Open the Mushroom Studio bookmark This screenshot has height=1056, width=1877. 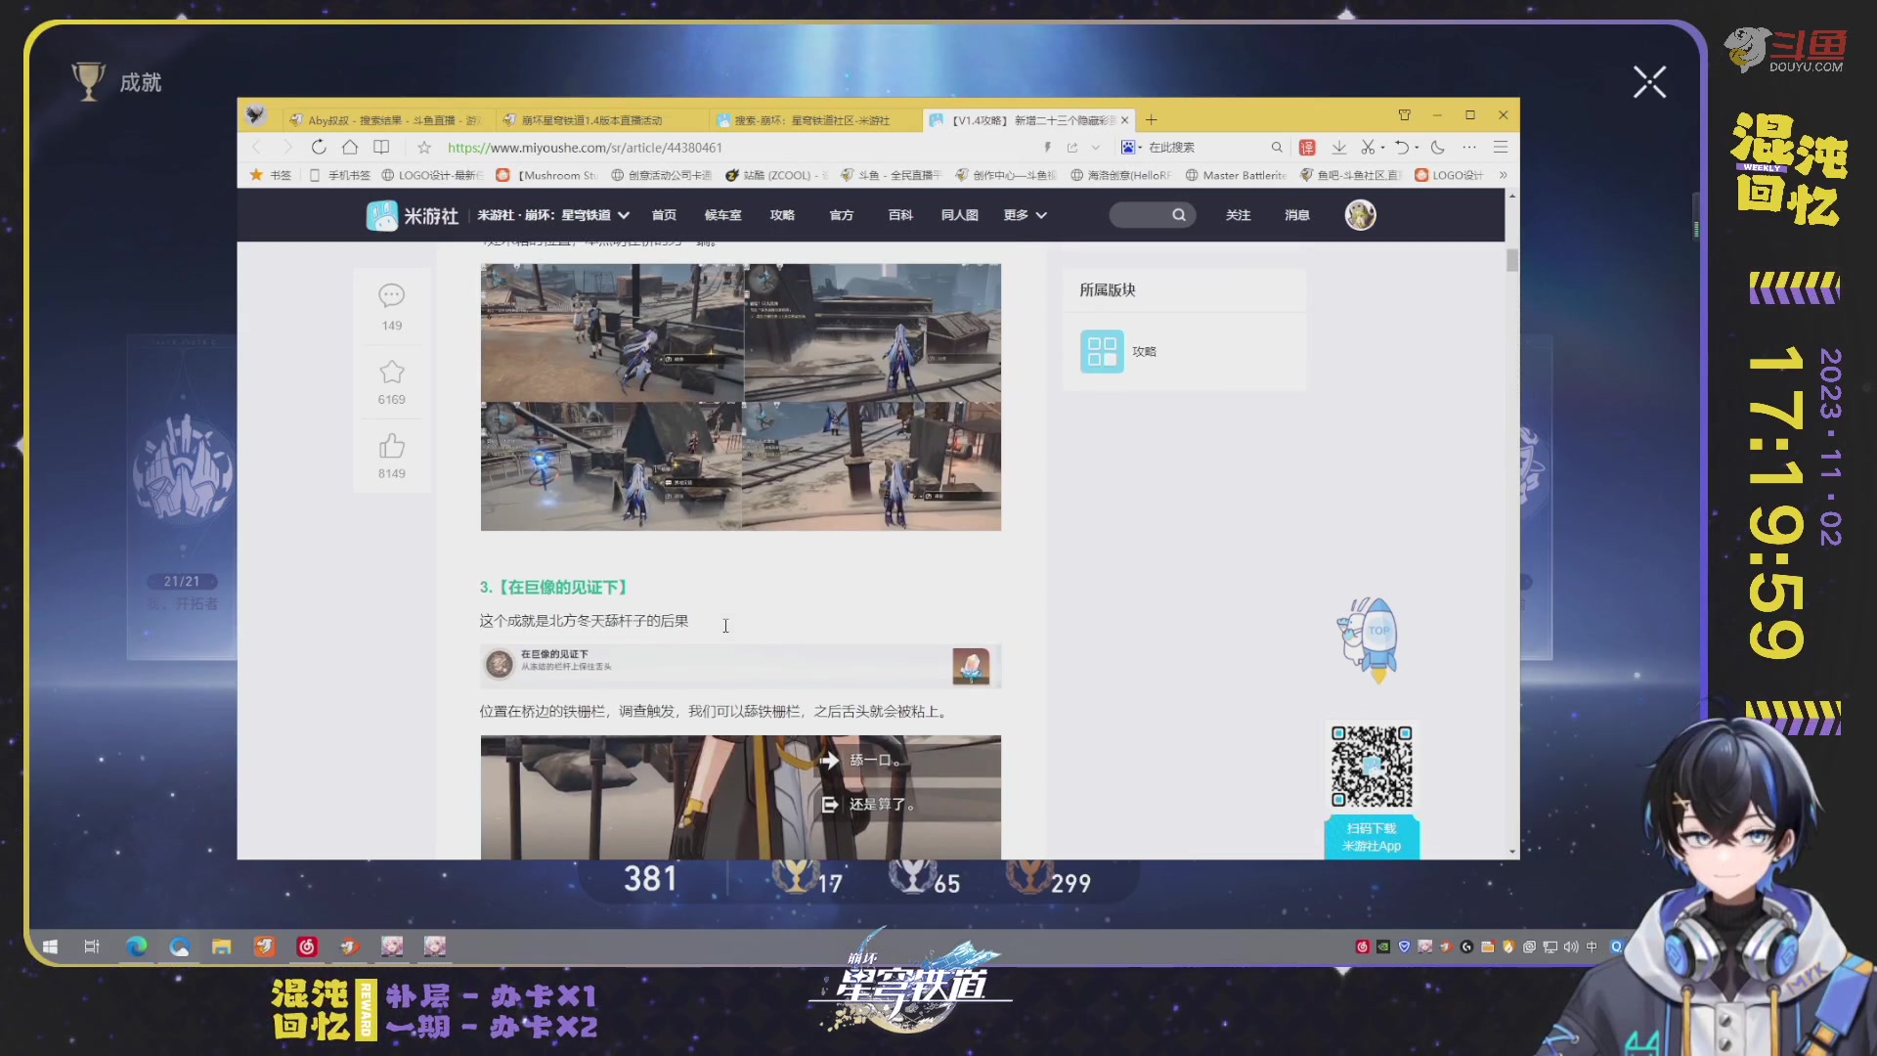click(x=546, y=175)
